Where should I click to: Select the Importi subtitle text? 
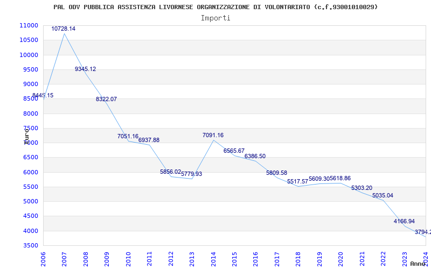point(215,18)
